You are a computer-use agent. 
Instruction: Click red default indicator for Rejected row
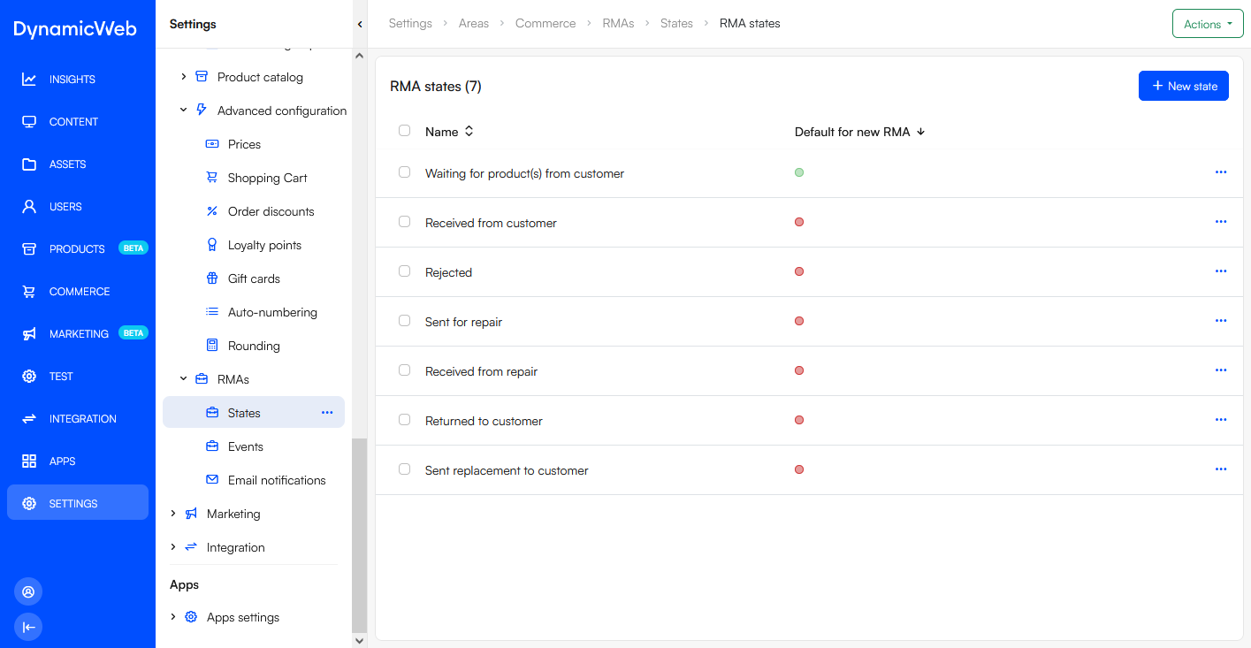tap(799, 271)
